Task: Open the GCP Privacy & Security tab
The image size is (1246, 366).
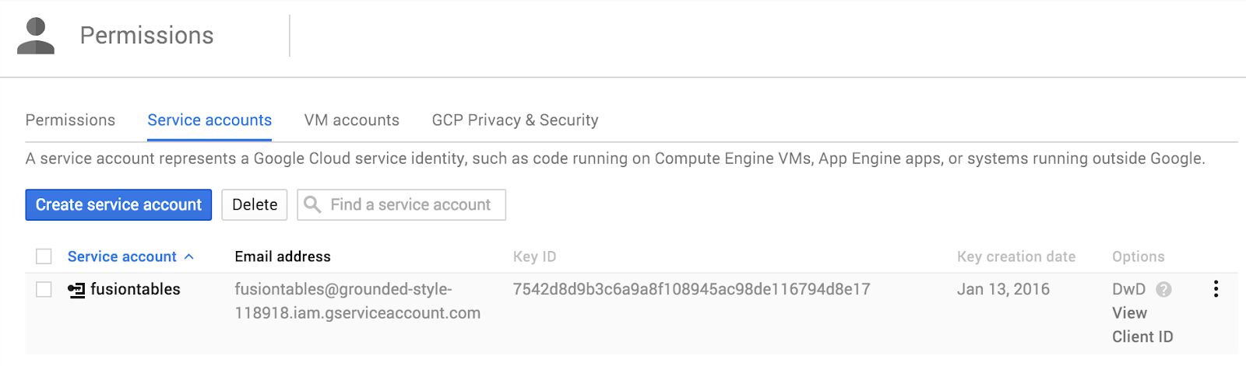Action: coord(516,120)
